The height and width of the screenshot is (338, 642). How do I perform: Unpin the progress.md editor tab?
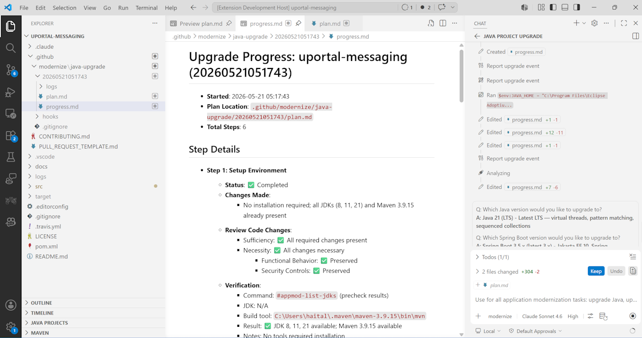point(298,24)
